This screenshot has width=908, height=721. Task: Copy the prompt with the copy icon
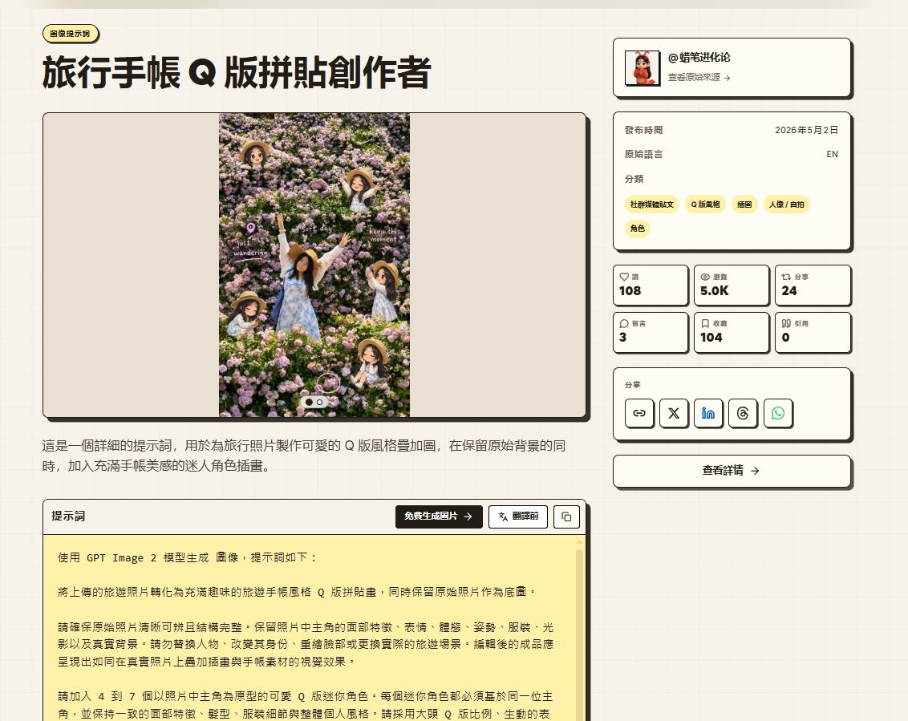[x=566, y=516]
